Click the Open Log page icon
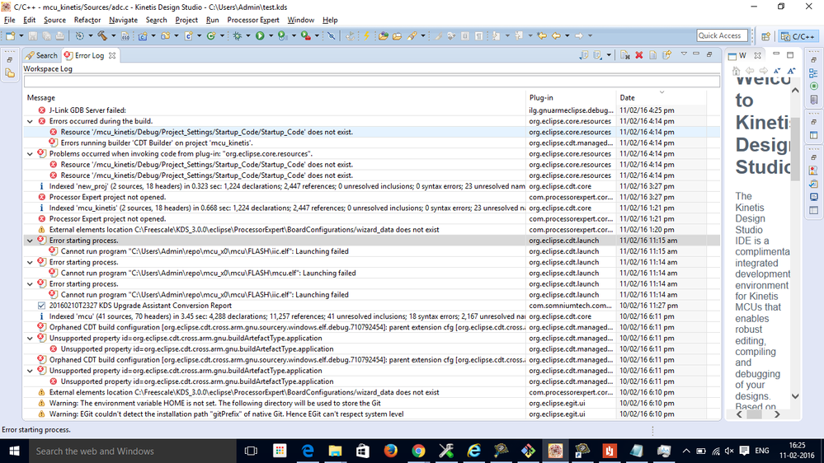 tap(652, 54)
